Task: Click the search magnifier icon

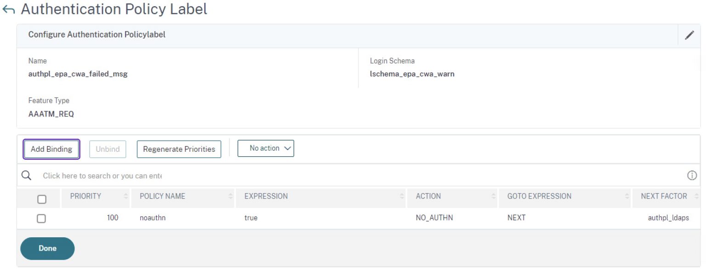Action: [x=26, y=175]
